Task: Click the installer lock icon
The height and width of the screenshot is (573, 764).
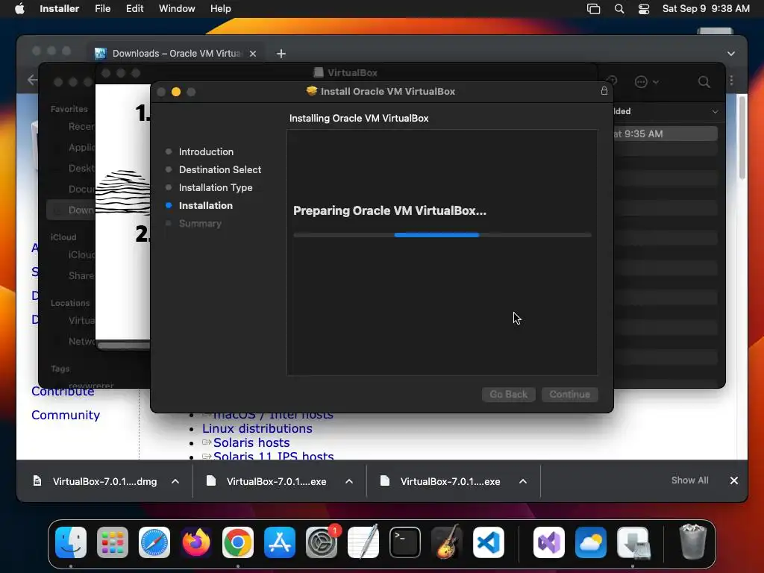Action: (604, 90)
